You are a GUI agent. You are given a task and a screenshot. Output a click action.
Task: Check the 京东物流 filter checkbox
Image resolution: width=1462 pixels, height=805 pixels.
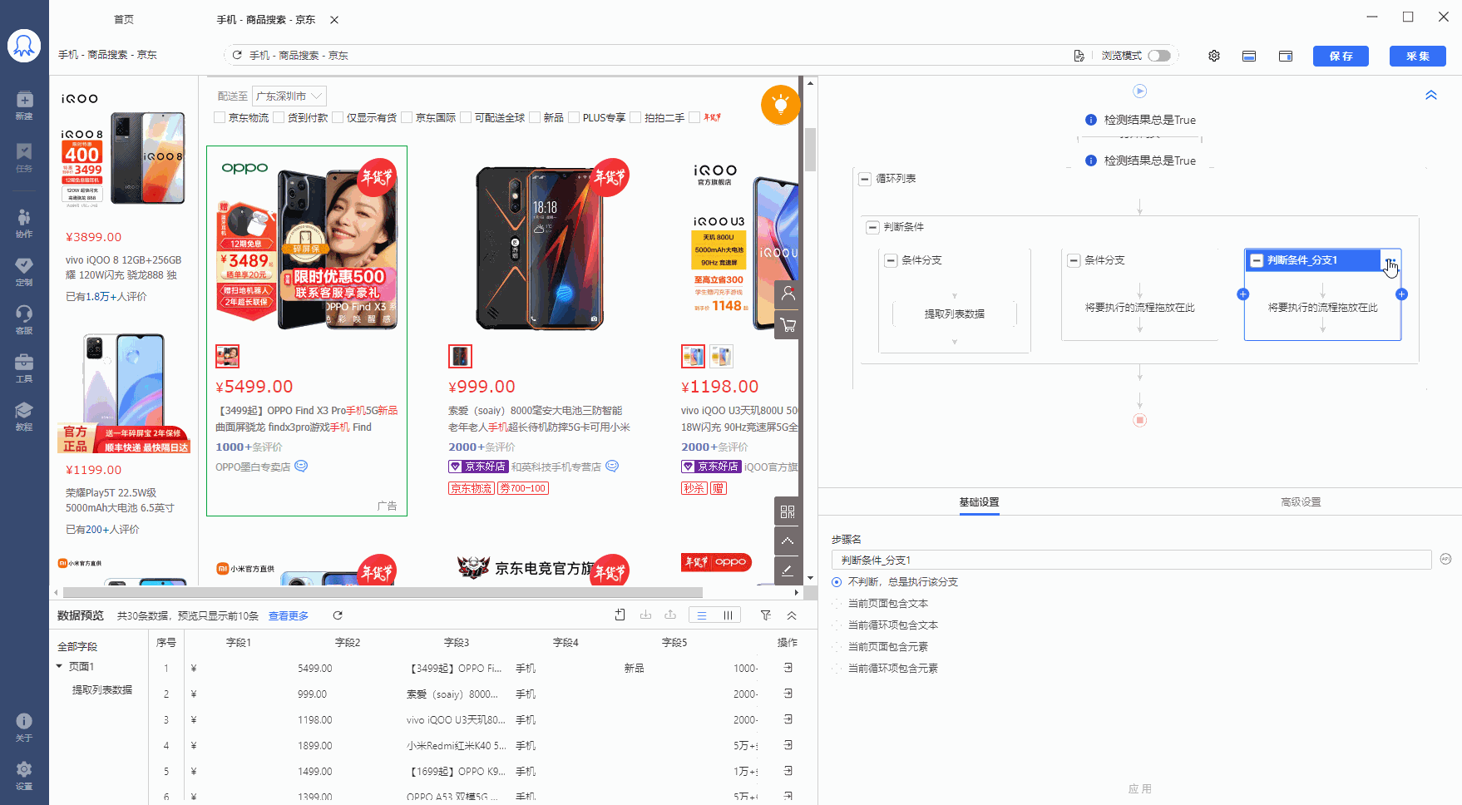pos(220,117)
